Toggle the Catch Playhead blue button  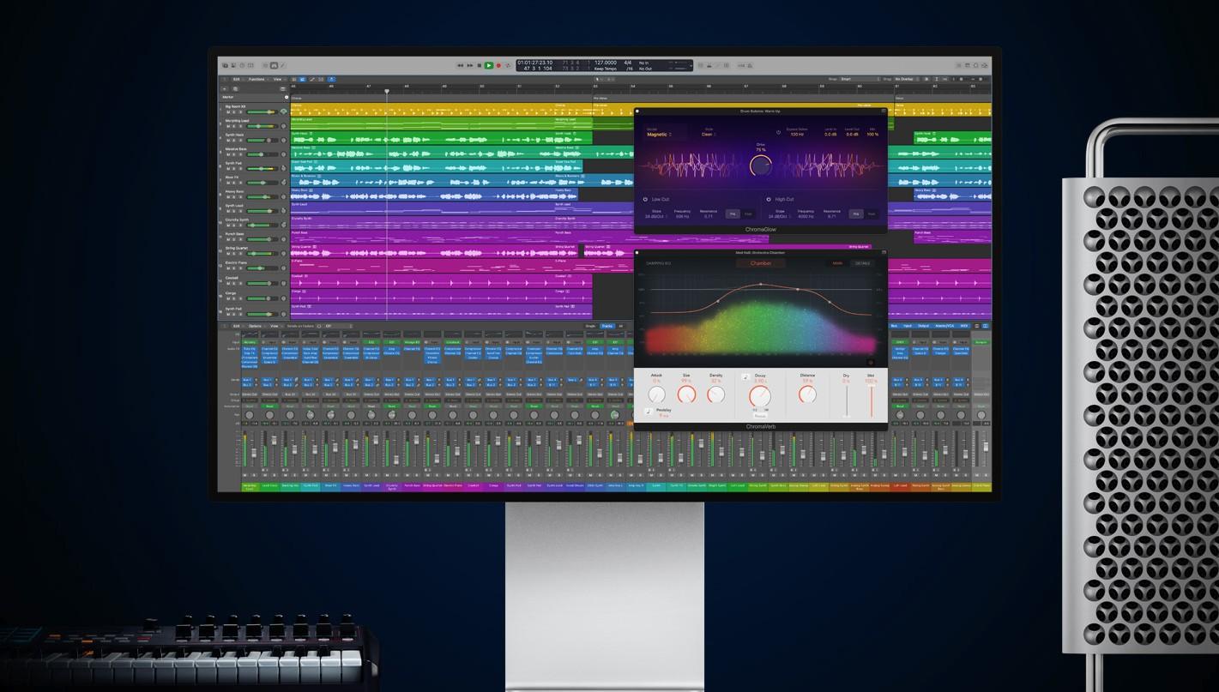[x=331, y=79]
